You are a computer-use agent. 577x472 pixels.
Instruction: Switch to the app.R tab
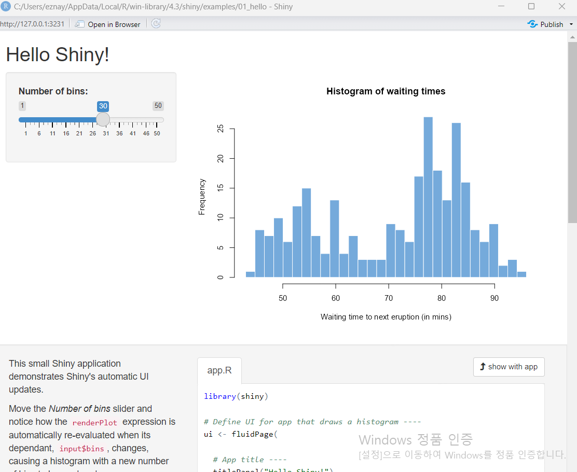219,370
